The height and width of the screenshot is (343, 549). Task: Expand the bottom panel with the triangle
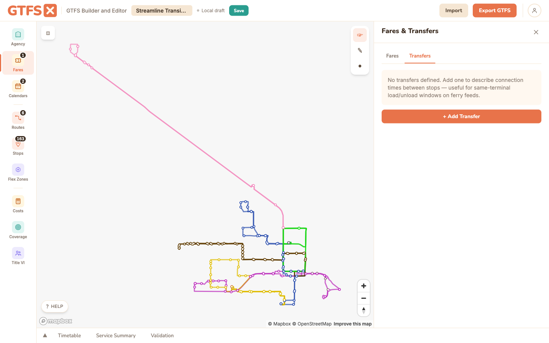click(45, 335)
